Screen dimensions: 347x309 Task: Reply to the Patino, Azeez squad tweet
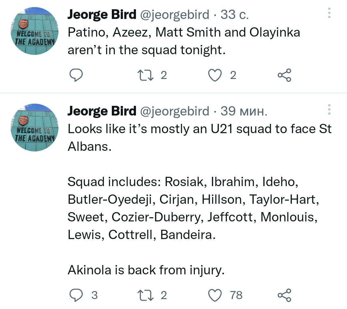[x=76, y=75]
